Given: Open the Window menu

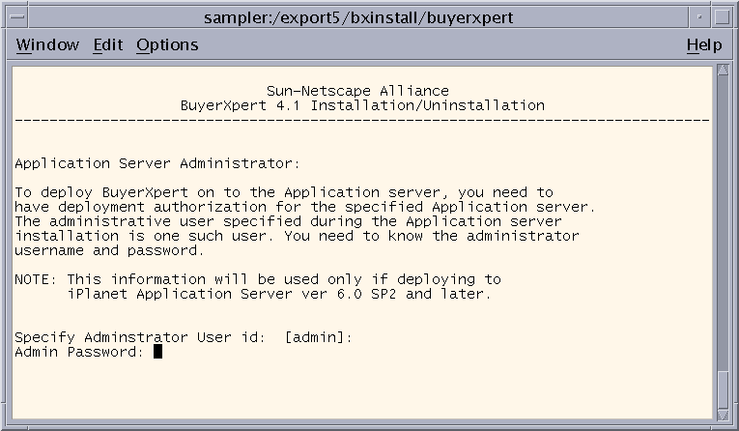Looking at the screenshot, I should pyautogui.click(x=47, y=44).
